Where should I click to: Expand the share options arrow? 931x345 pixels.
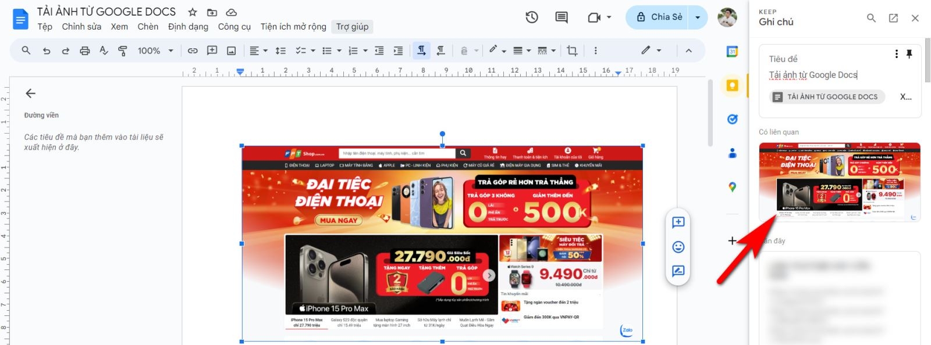698,17
